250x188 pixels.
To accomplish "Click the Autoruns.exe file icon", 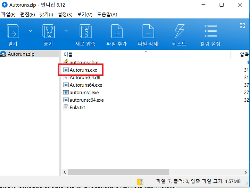I will 66,70.
